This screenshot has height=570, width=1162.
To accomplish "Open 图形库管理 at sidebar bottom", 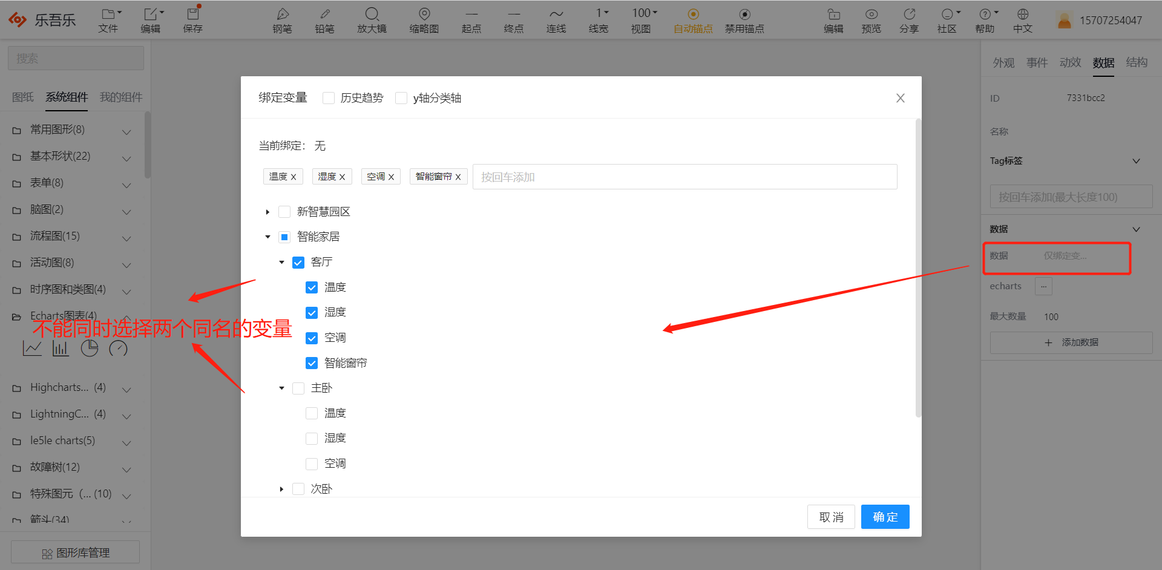I will [x=75, y=551].
